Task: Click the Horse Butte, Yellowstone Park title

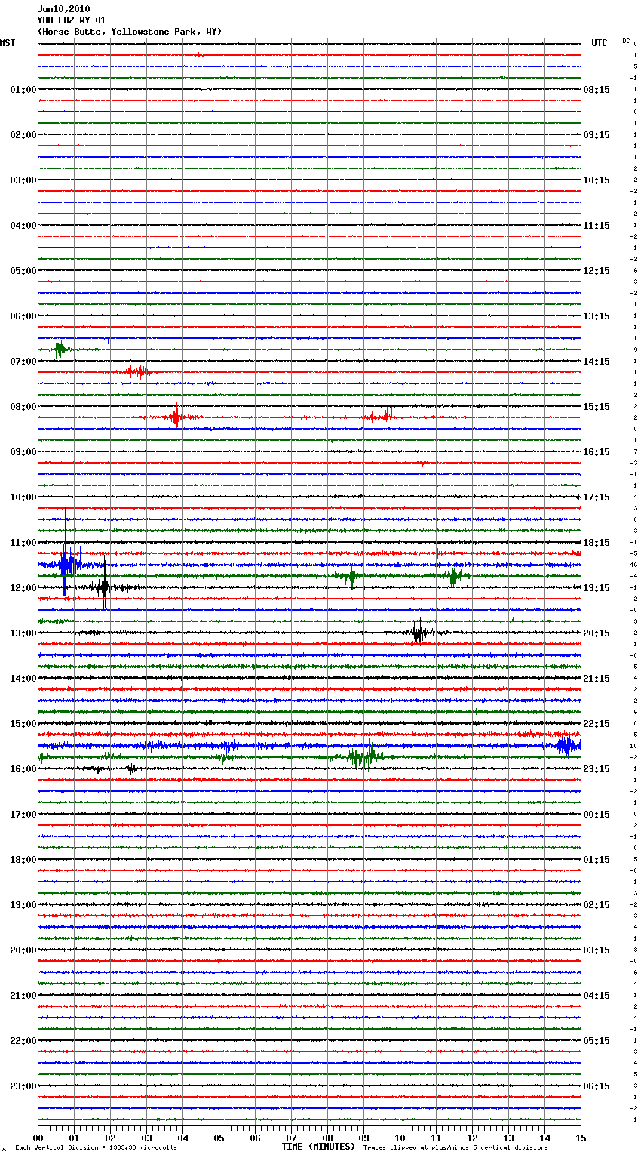Action: point(130,32)
